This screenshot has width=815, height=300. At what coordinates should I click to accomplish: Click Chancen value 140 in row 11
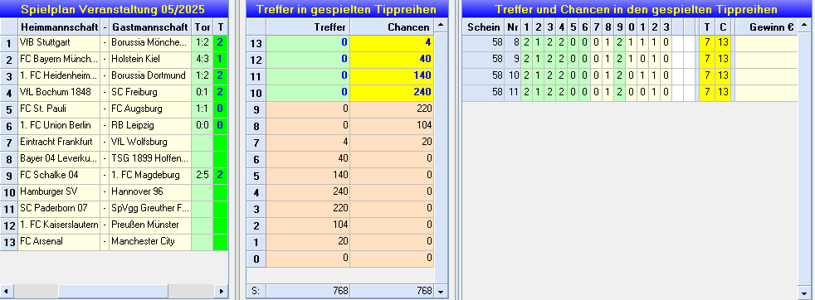[392, 75]
